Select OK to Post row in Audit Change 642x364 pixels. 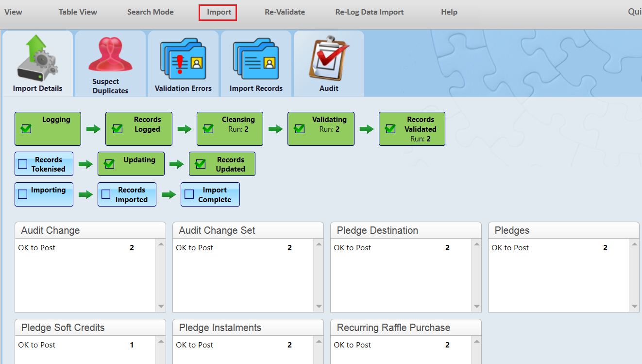pyautogui.click(x=85, y=248)
